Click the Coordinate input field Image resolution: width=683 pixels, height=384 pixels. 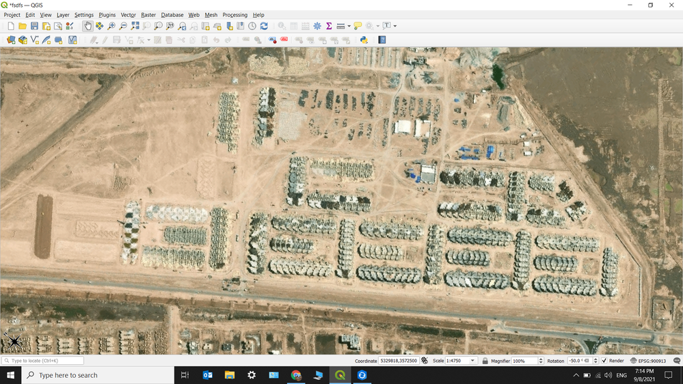pyautogui.click(x=398, y=361)
